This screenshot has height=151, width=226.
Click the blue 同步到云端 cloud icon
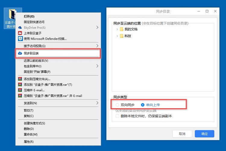click(x=20, y=53)
